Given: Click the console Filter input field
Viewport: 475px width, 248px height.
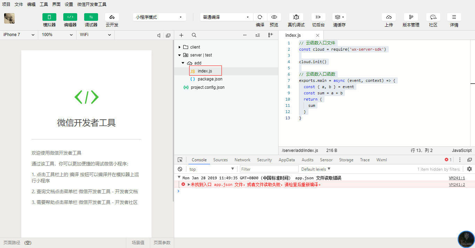Looking at the screenshot, I should [269, 169].
